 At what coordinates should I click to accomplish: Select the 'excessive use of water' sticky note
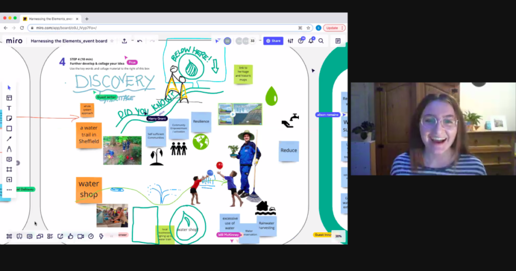[x=230, y=223]
